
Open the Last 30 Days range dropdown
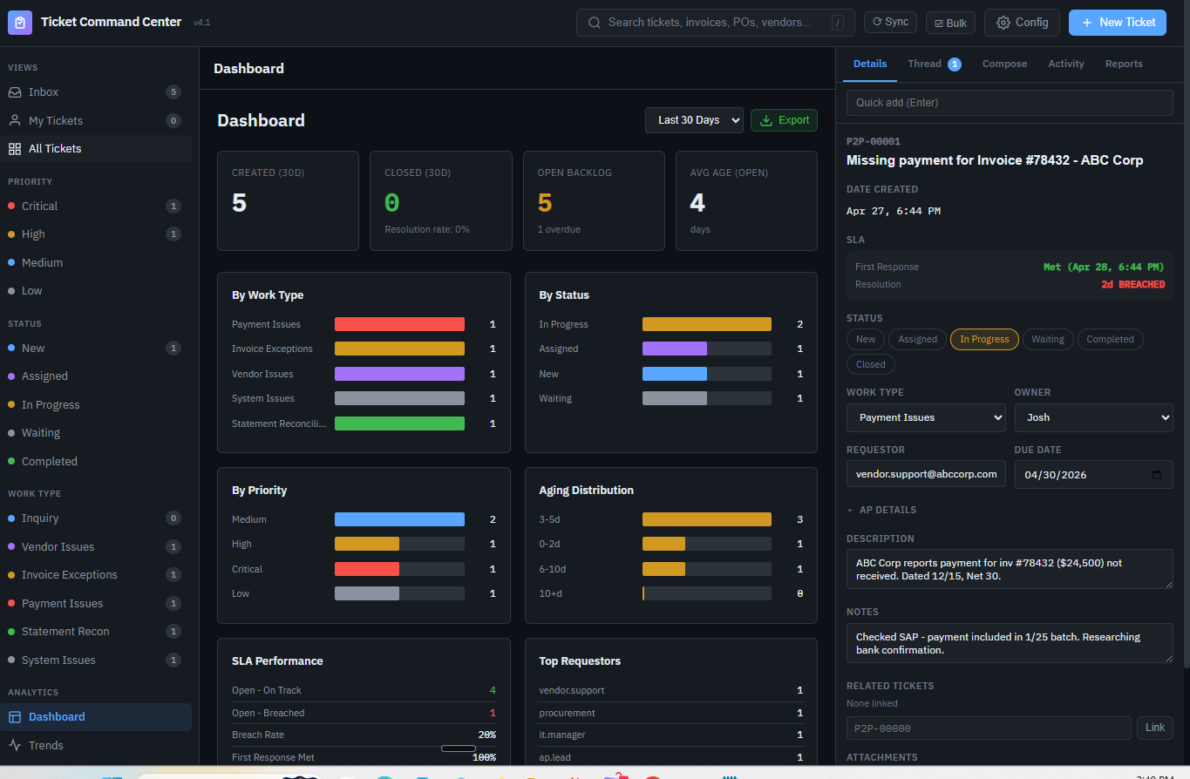[694, 120]
